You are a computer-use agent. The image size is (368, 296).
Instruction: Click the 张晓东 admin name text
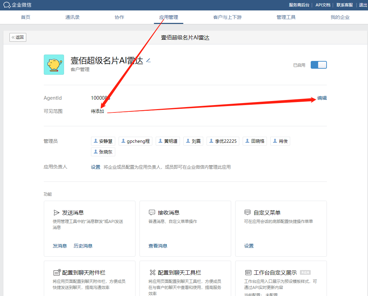[105, 152]
